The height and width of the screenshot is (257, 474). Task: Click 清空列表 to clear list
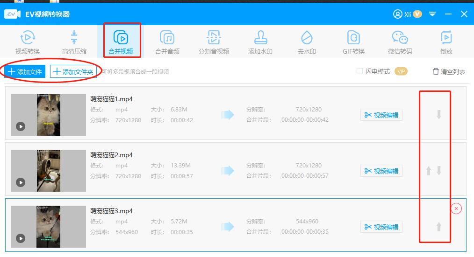coord(449,71)
